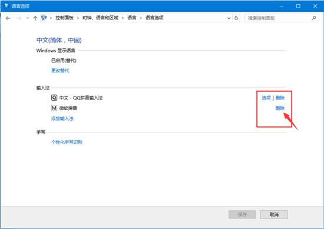Screen dimensions: 324x229
Task: Click the QQ Pinyin input method icon
Action: pyautogui.click(x=54, y=98)
